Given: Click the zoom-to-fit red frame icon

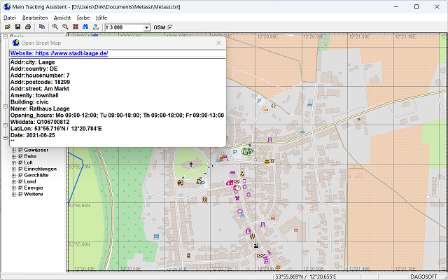Looking at the screenshot, I should [75, 27].
